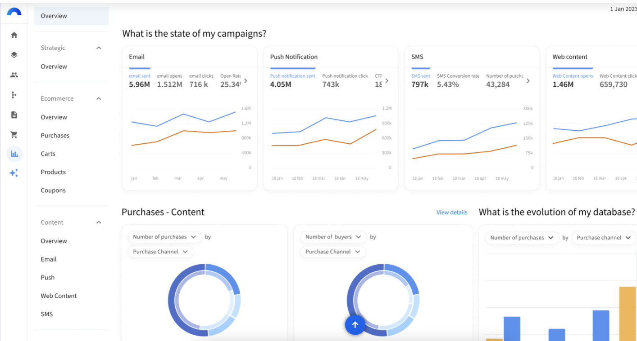Open the shopping cart icon
Image resolution: width=637 pixels, height=341 pixels.
pos(14,134)
